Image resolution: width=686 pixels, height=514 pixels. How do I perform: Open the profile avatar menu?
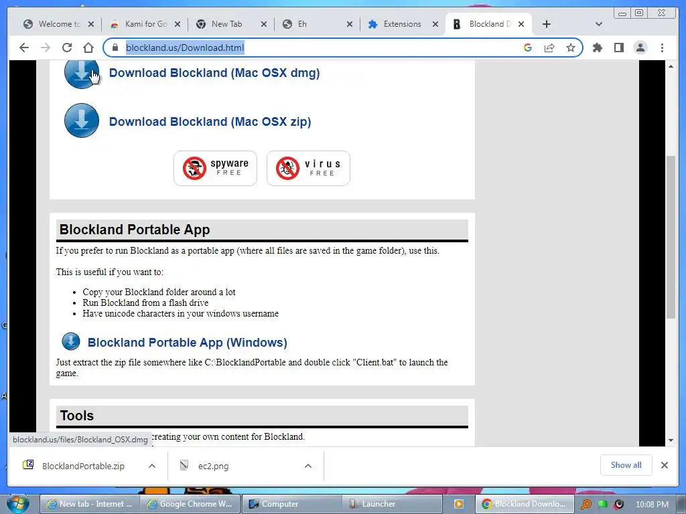640,48
